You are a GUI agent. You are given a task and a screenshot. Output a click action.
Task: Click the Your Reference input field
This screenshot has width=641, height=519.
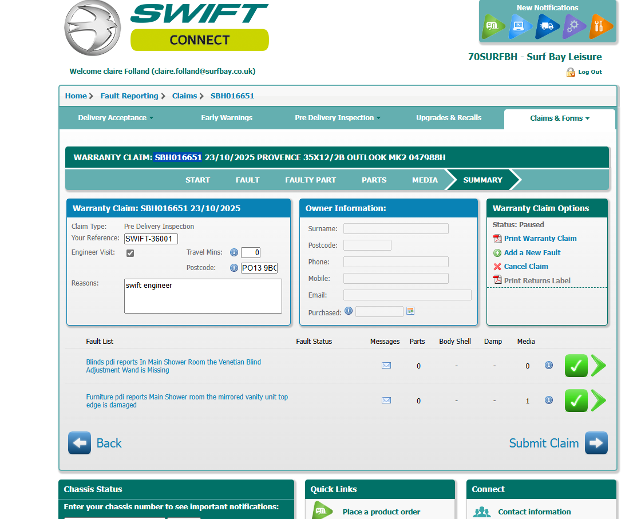(x=151, y=239)
